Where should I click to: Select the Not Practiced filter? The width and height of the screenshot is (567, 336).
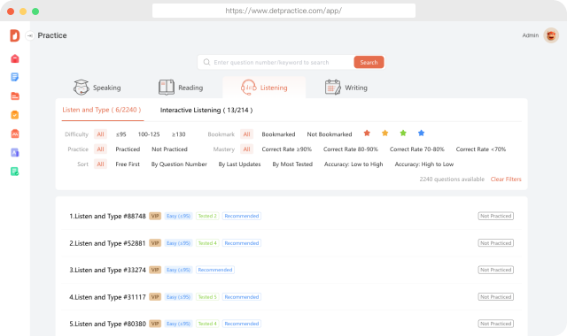click(x=169, y=149)
